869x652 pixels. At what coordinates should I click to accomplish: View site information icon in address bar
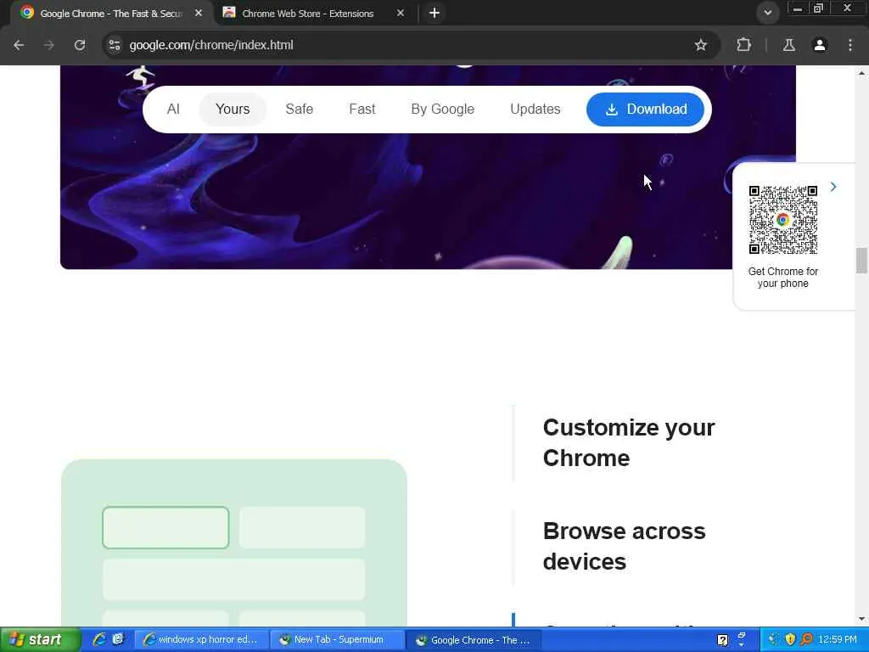tap(115, 45)
